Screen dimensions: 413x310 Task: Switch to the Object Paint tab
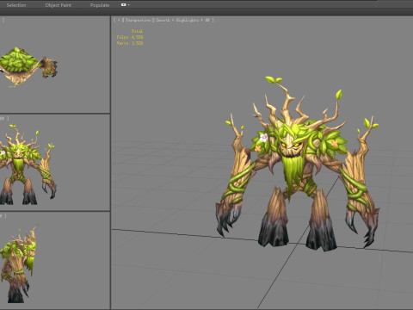pyautogui.click(x=59, y=5)
